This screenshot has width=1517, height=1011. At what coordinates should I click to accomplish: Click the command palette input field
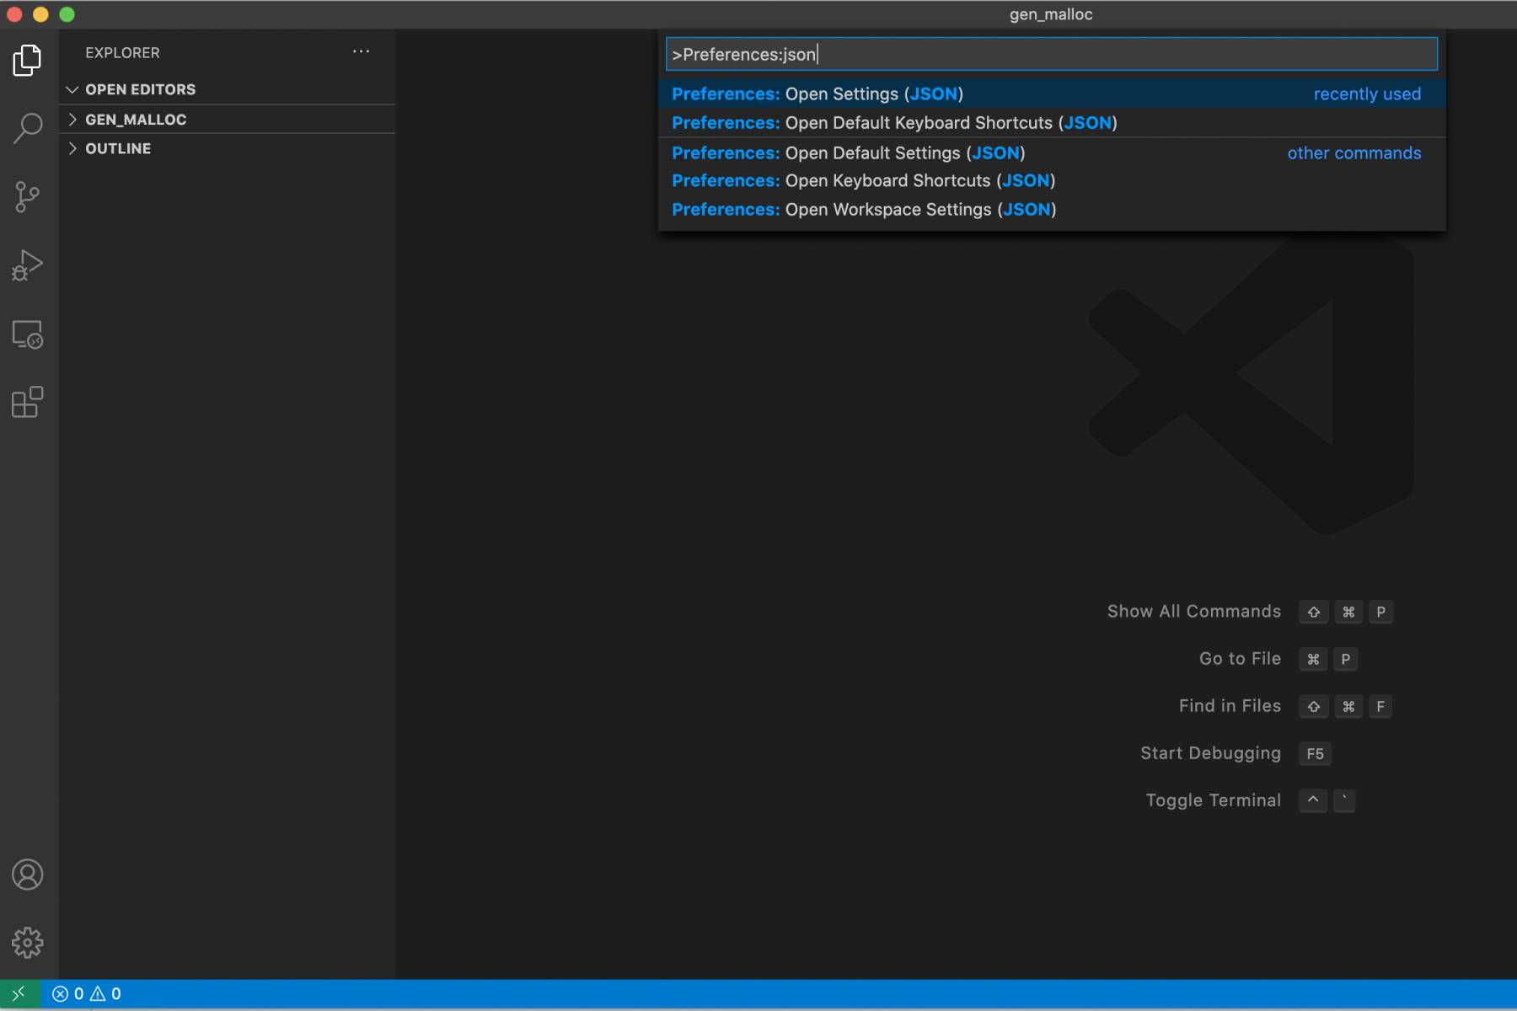[x=1050, y=55]
